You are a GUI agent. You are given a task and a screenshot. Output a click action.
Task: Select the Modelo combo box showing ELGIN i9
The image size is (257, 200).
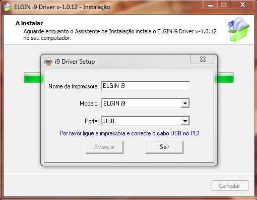pos(146,103)
